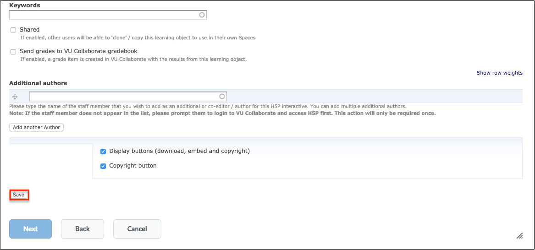Click the 'Send grades to VU Collaborate gradebook' label

click(x=78, y=51)
